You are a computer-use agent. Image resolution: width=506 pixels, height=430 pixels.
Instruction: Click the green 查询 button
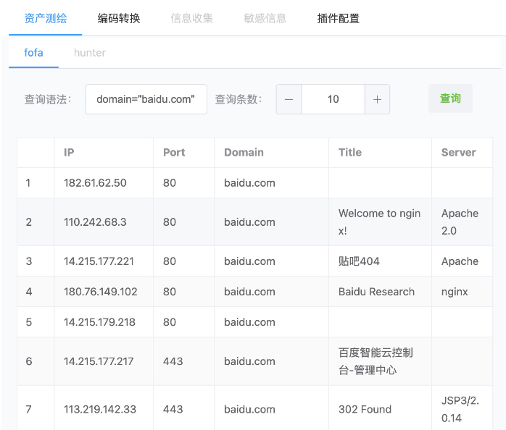coord(450,98)
